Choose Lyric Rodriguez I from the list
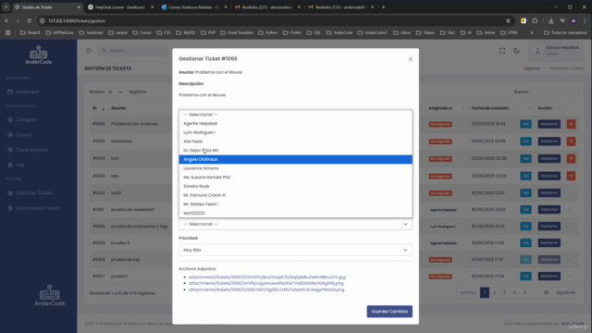Image resolution: width=592 pixels, height=333 pixels. tap(295, 132)
